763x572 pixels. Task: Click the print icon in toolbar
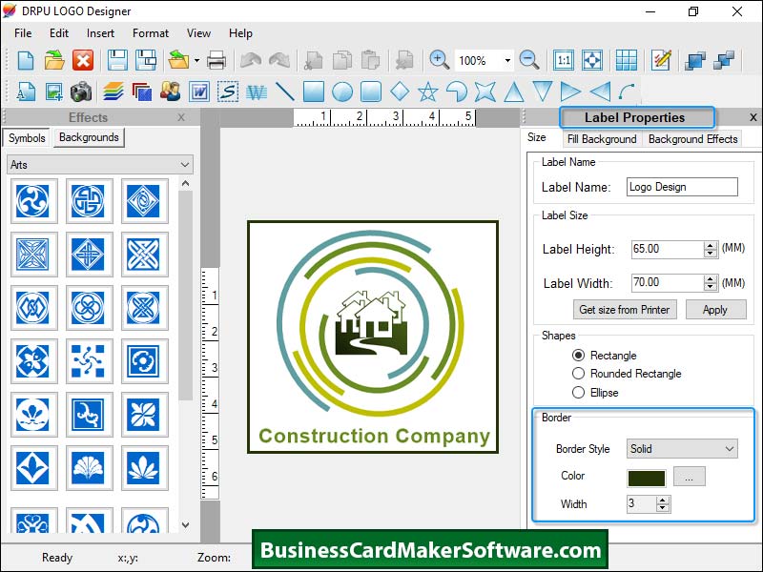point(217,60)
